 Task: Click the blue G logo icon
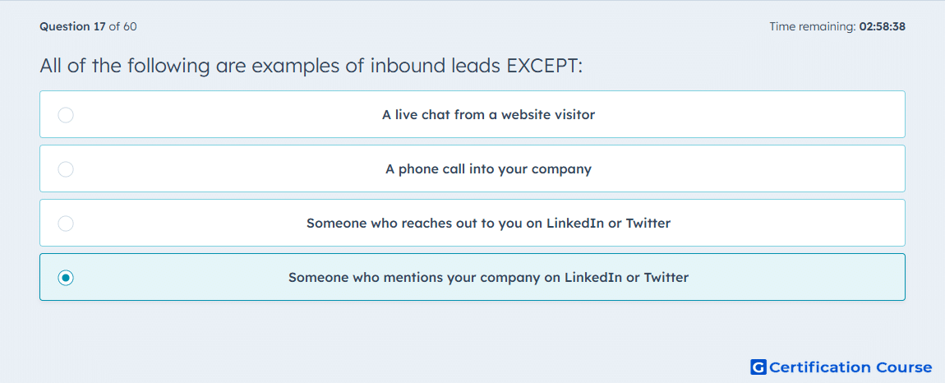758,367
